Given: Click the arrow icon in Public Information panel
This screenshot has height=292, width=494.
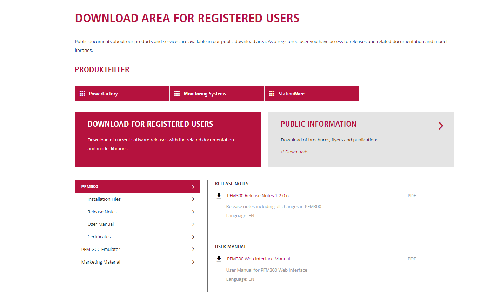Looking at the screenshot, I should [441, 126].
